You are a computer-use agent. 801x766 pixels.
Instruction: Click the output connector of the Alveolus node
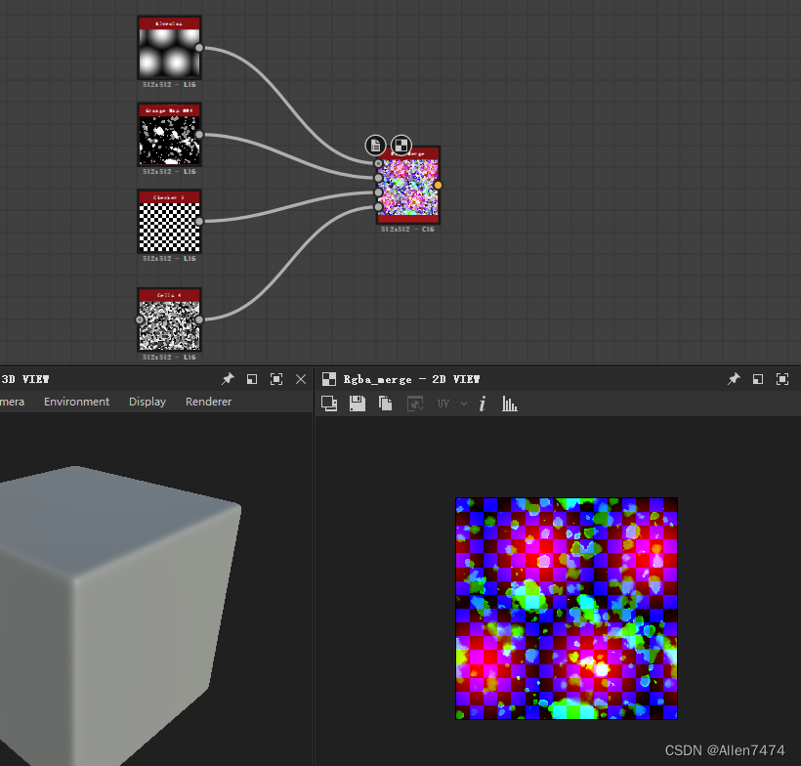pyautogui.click(x=199, y=48)
